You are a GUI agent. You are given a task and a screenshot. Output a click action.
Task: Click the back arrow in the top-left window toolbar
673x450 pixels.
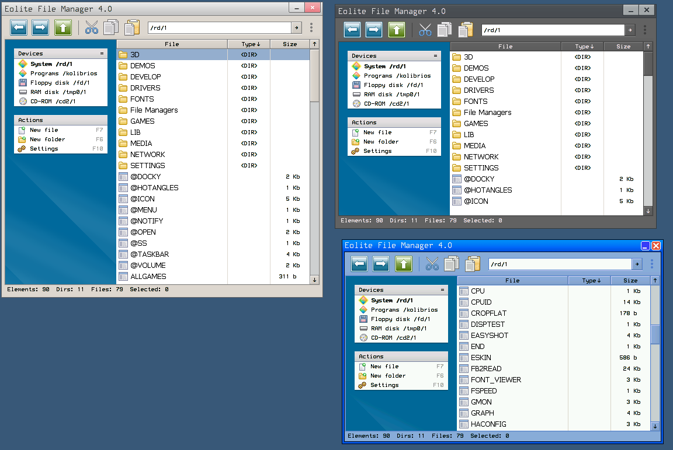(19, 27)
